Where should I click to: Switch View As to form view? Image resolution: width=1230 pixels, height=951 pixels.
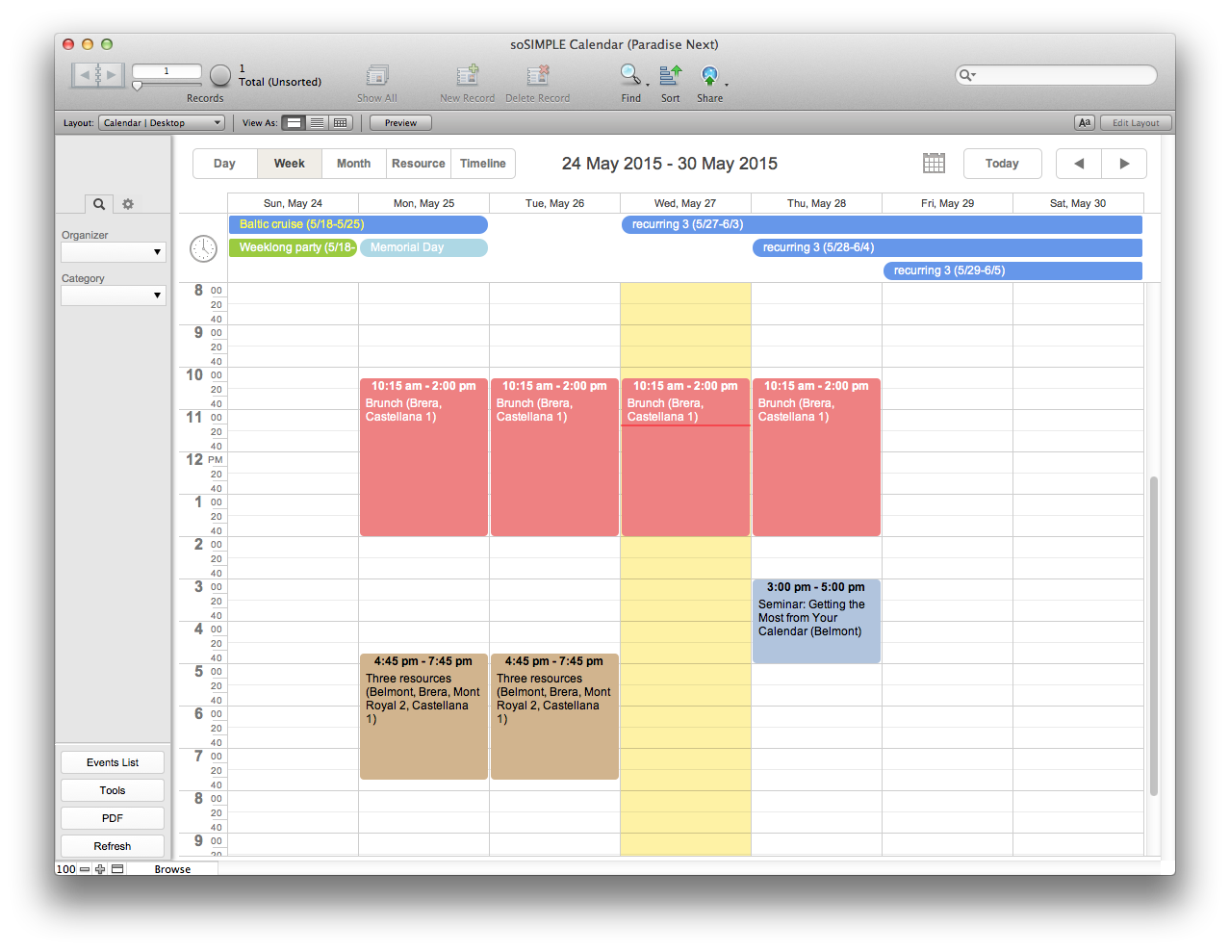[294, 123]
